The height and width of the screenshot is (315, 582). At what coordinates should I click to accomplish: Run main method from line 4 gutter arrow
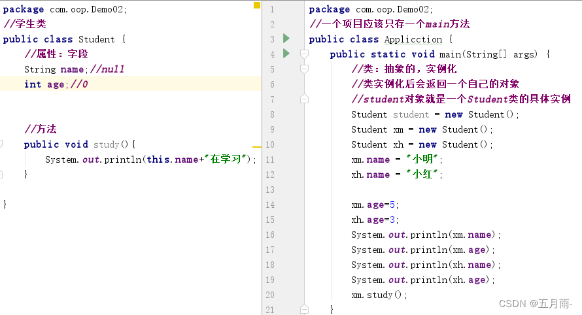(286, 54)
